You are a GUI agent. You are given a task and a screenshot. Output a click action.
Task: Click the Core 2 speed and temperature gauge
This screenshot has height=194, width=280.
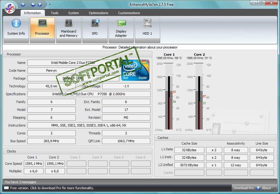199,96
